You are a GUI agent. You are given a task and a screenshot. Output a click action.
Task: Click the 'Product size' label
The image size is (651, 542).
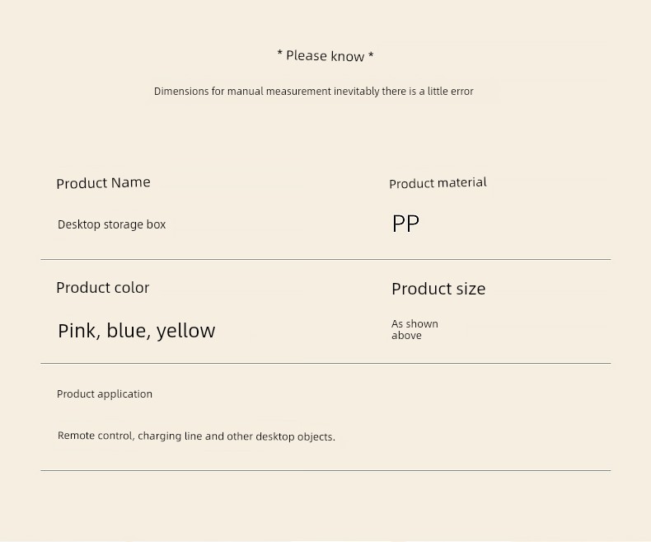pos(438,289)
